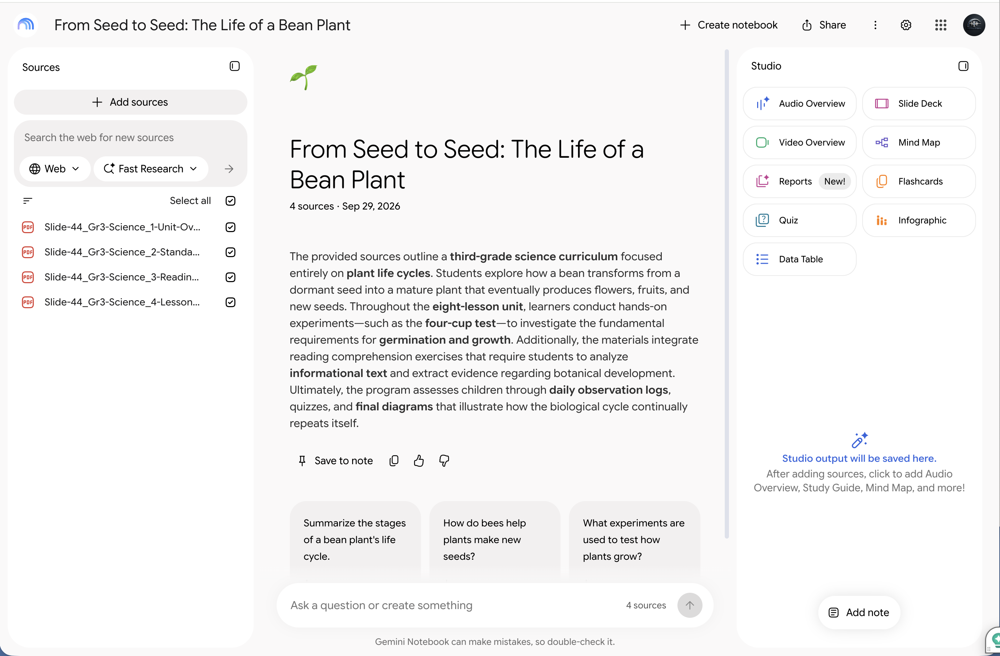Screen dimensions: 1000x656
Task: Click the 'Studio' panel heading
Action: (x=766, y=66)
